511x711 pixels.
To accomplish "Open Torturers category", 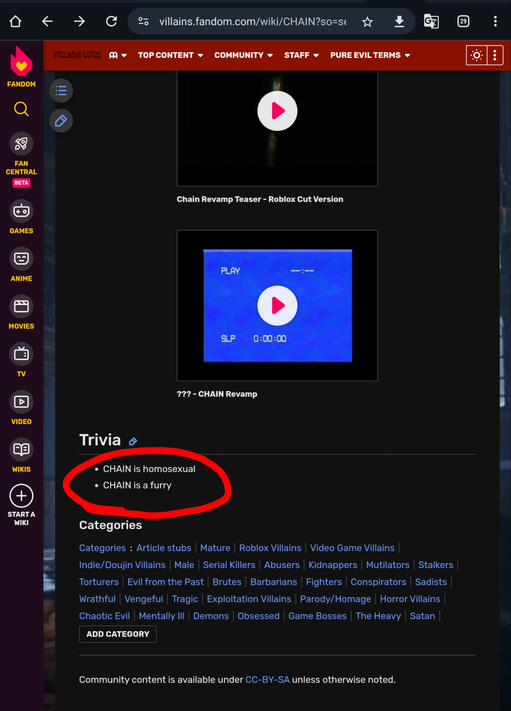I will pos(99,582).
